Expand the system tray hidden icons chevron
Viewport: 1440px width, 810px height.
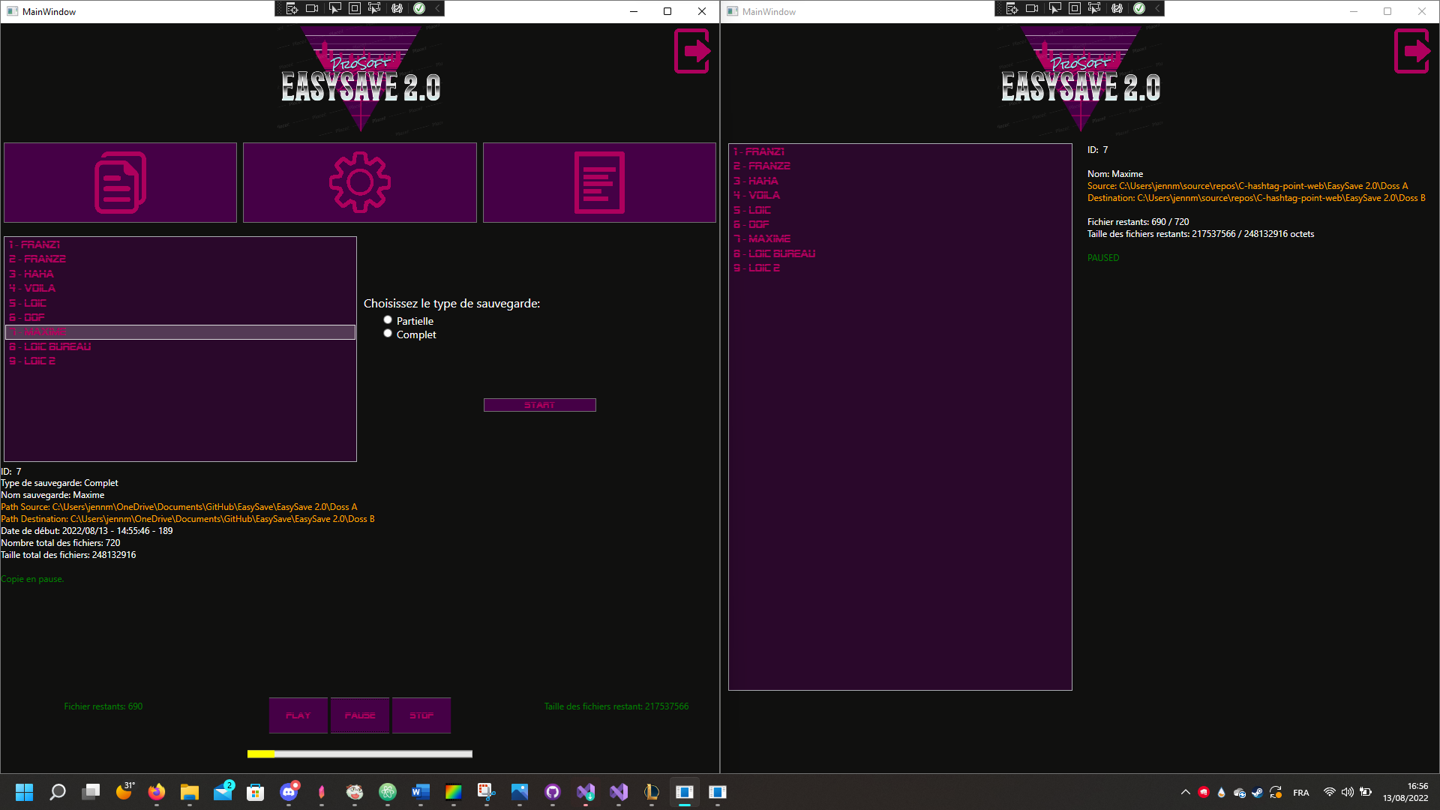1185,792
